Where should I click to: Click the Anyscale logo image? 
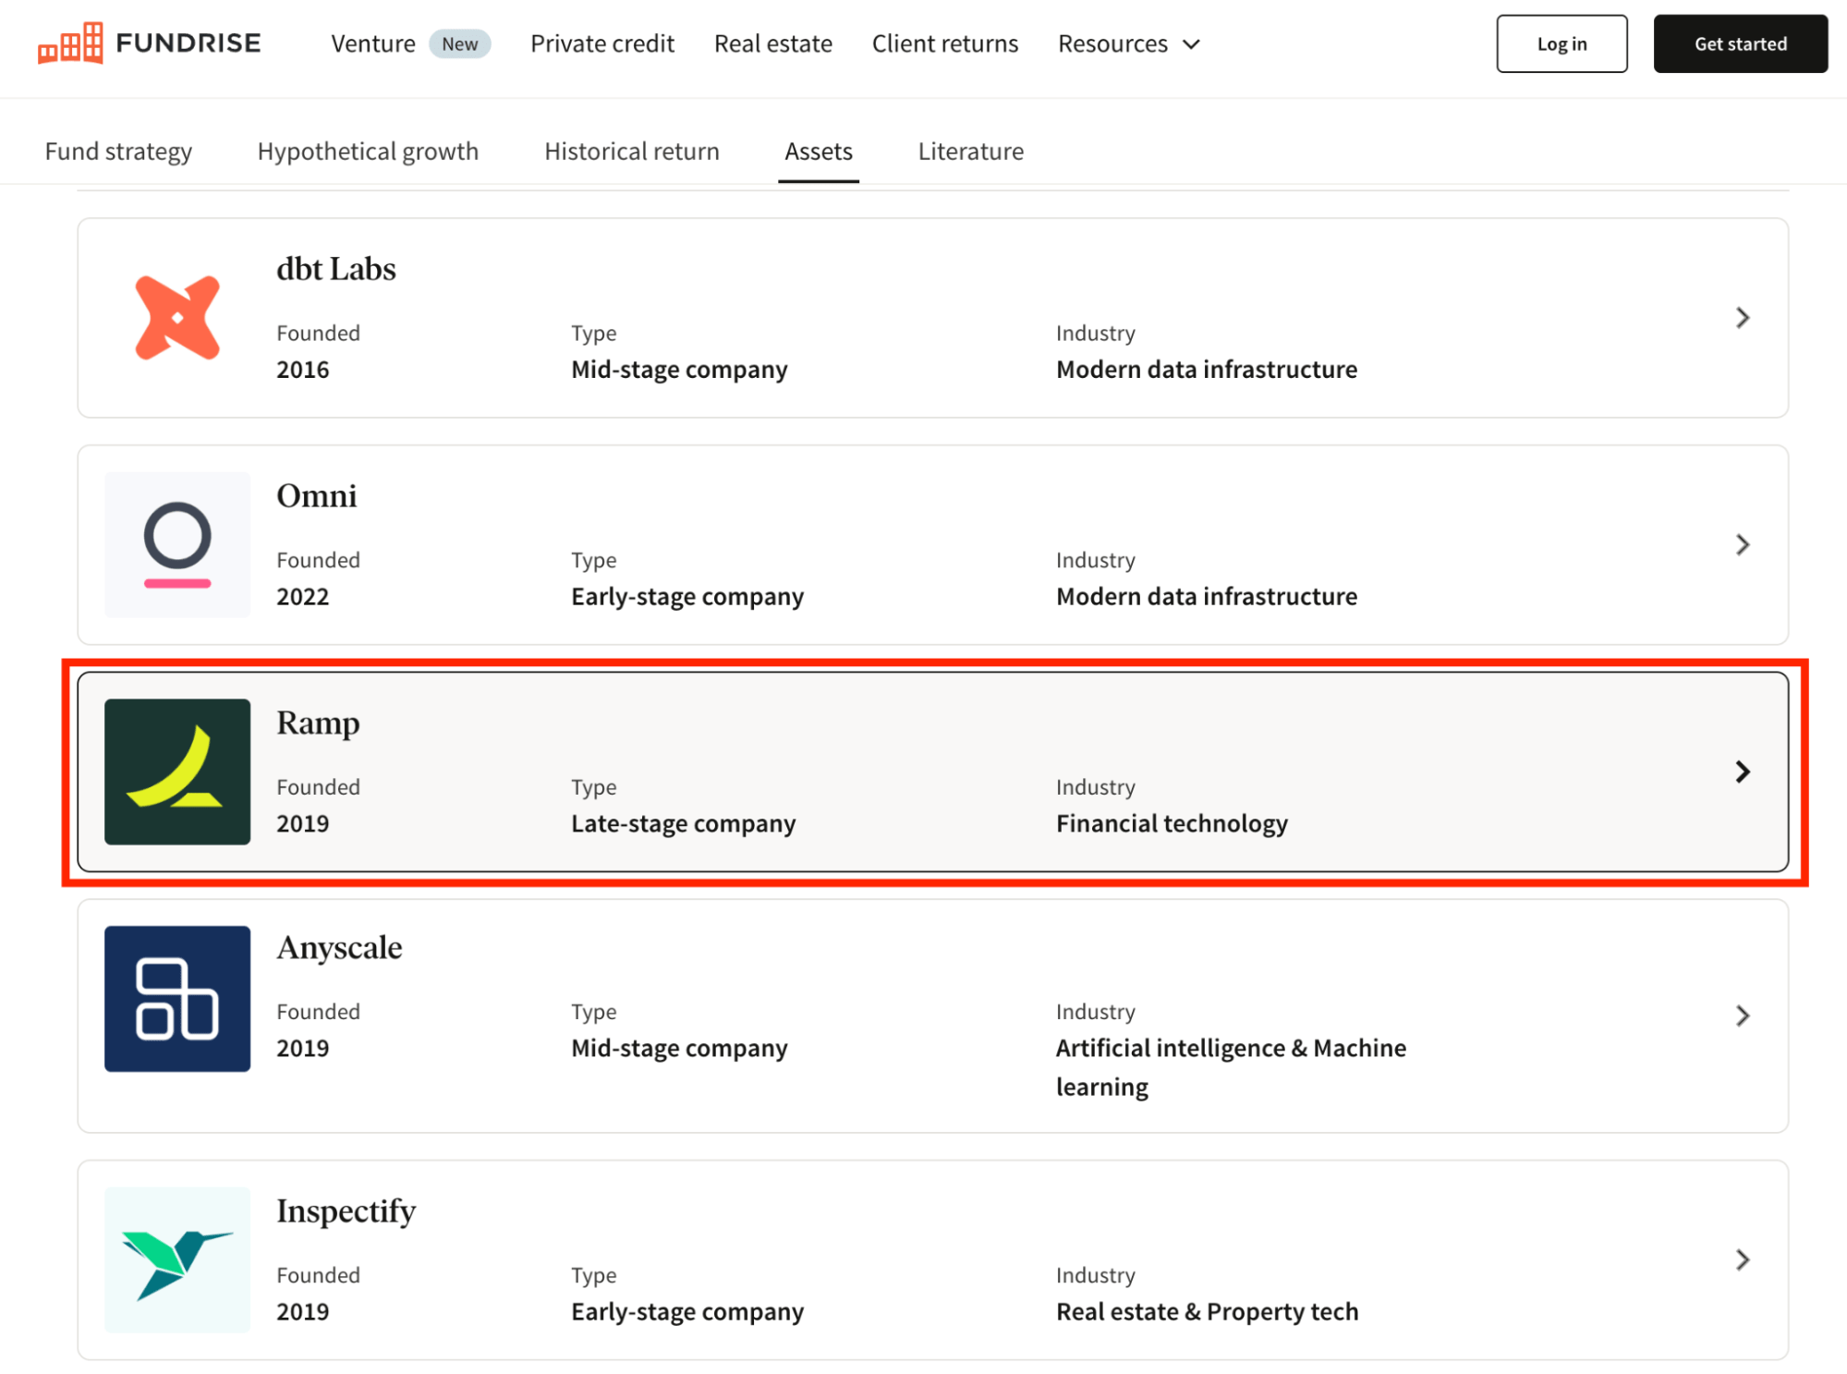(x=177, y=999)
